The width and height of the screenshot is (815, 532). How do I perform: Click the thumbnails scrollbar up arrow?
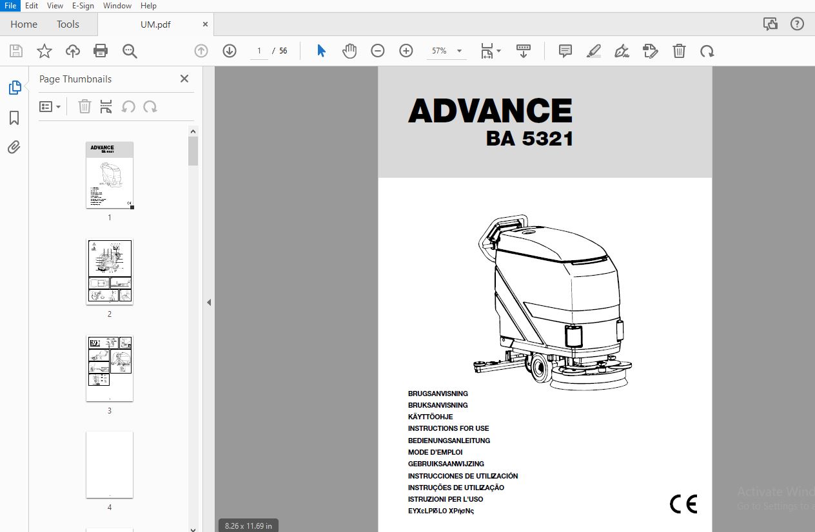pyautogui.click(x=193, y=131)
